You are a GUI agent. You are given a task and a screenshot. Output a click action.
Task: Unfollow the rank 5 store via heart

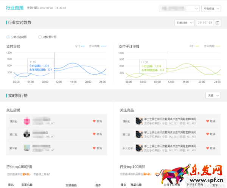click(94, 121)
